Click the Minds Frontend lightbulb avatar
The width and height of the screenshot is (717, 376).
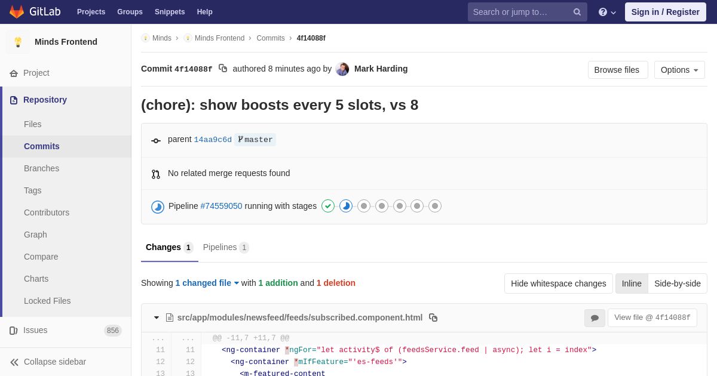coord(18,42)
